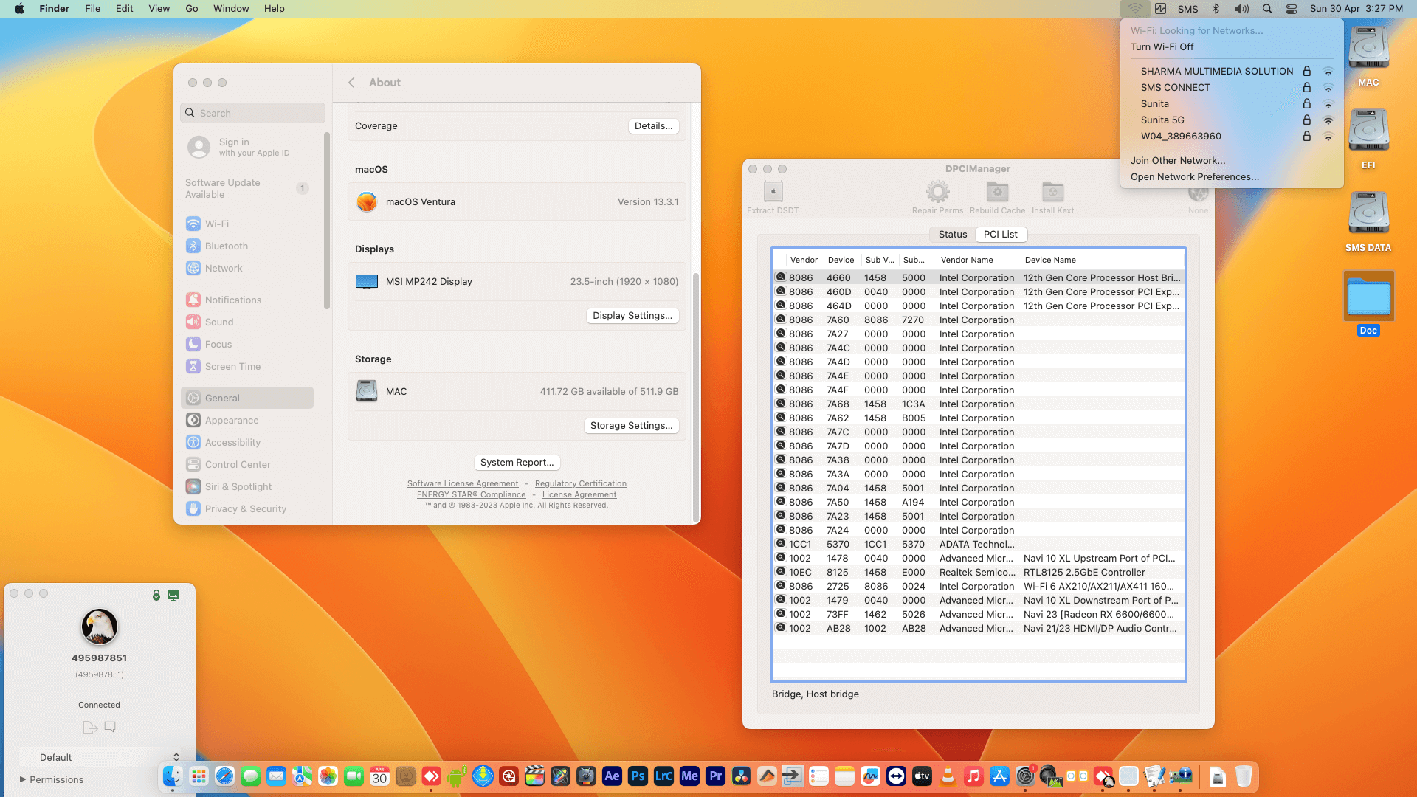This screenshot has height=797, width=1417.
Task: Open the ENERGY STAR Compliance link
Action: pyautogui.click(x=471, y=495)
